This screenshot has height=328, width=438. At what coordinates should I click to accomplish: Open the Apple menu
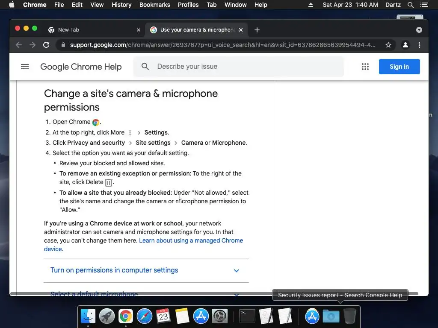click(12, 5)
